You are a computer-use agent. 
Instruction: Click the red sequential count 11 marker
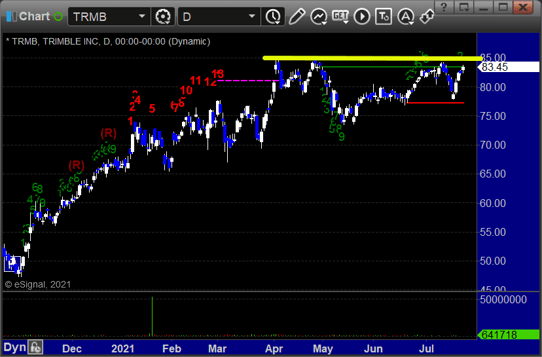pyautogui.click(x=195, y=81)
